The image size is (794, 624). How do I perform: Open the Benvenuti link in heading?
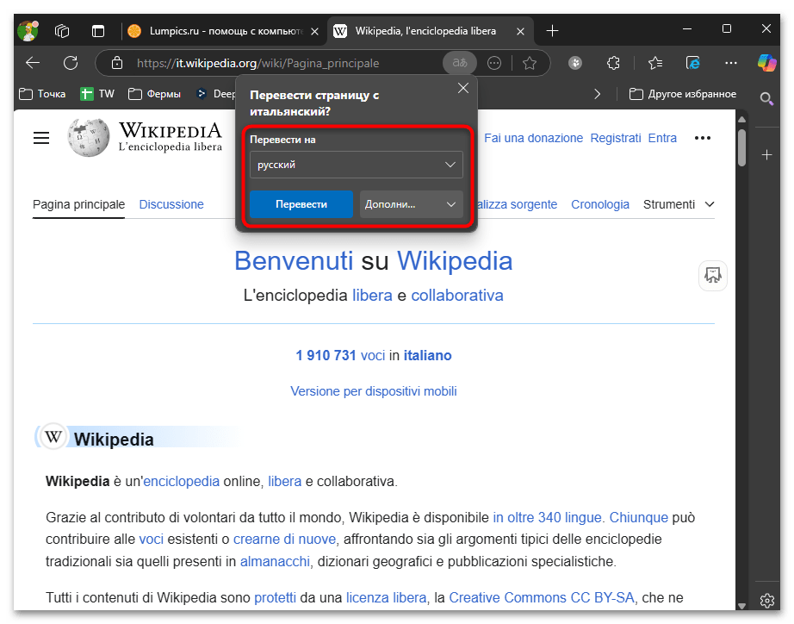pos(293,261)
